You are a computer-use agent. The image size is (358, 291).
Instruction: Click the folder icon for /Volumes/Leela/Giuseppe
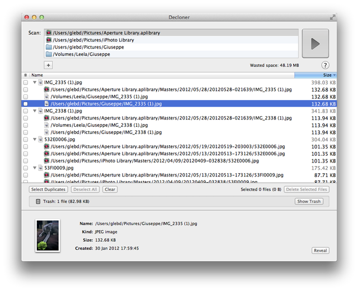click(x=49, y=55)
